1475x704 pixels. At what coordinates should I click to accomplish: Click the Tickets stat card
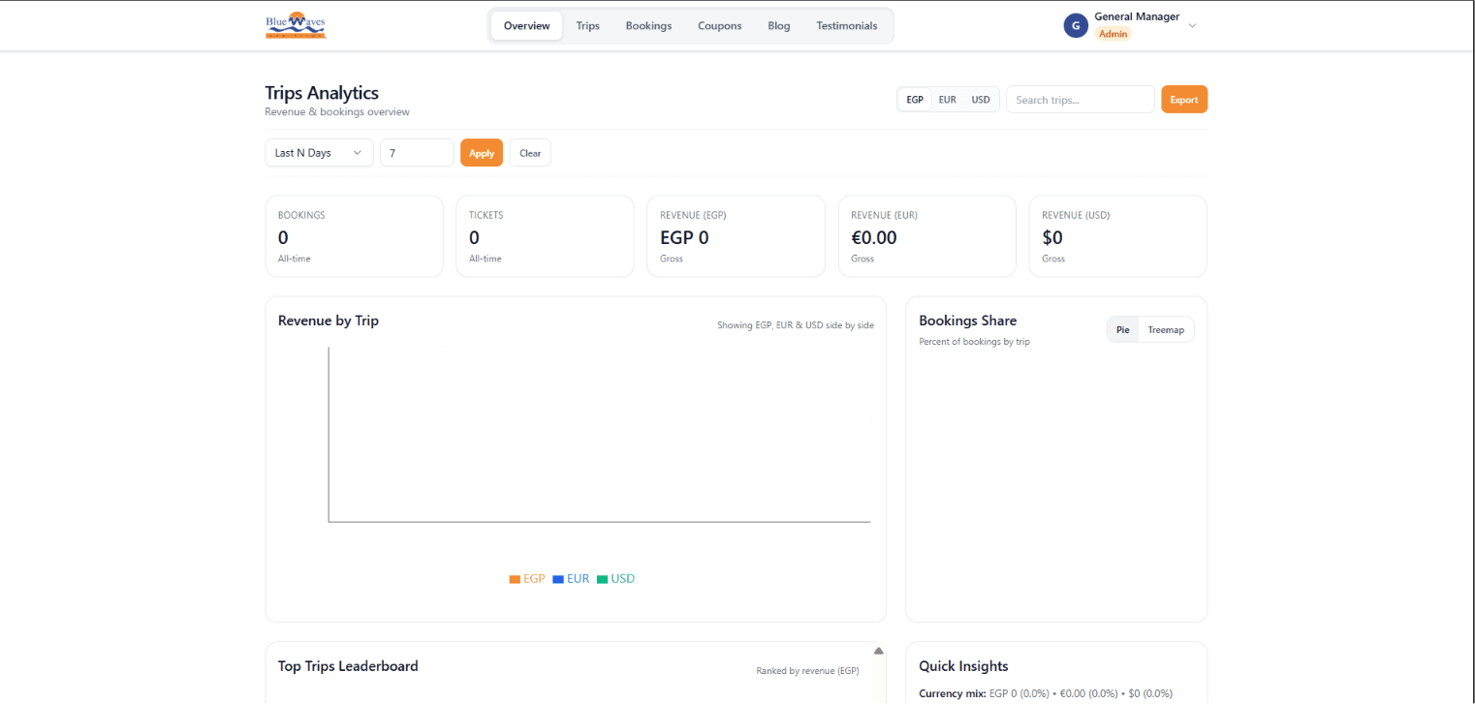[545, 236]
